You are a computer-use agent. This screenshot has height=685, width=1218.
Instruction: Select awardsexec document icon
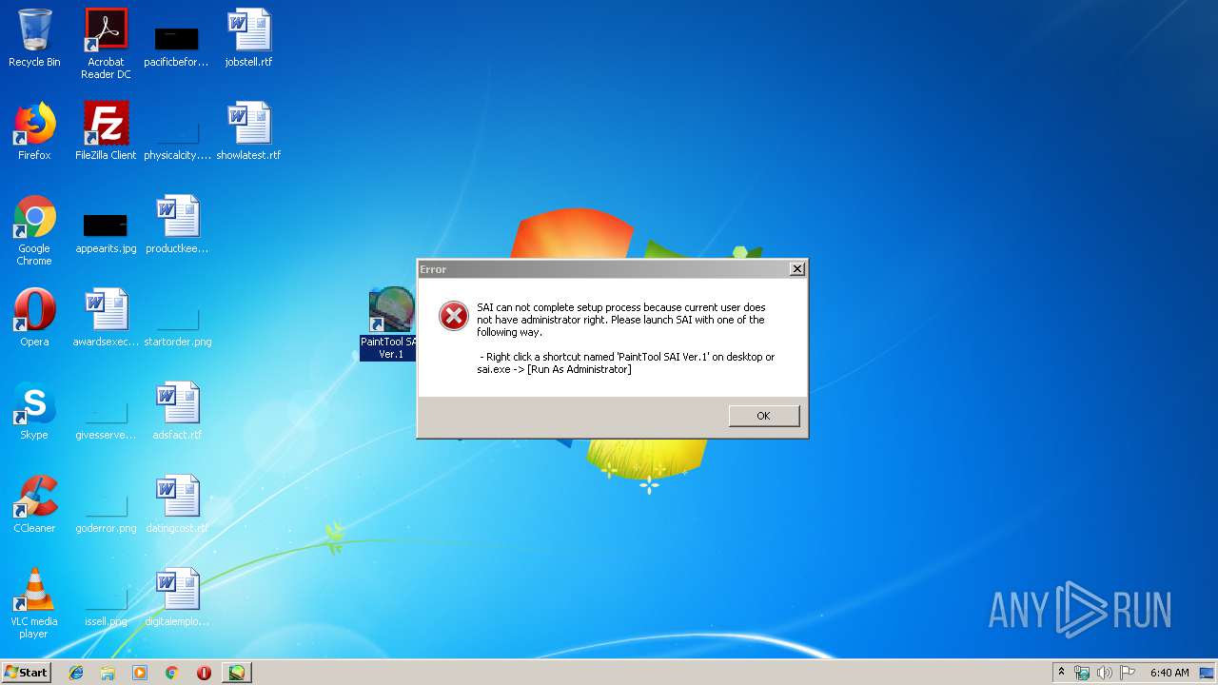106,318
